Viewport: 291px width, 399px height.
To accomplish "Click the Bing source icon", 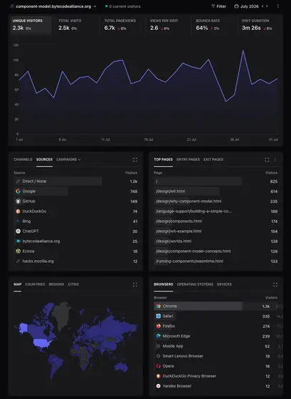I will [18, 221].
